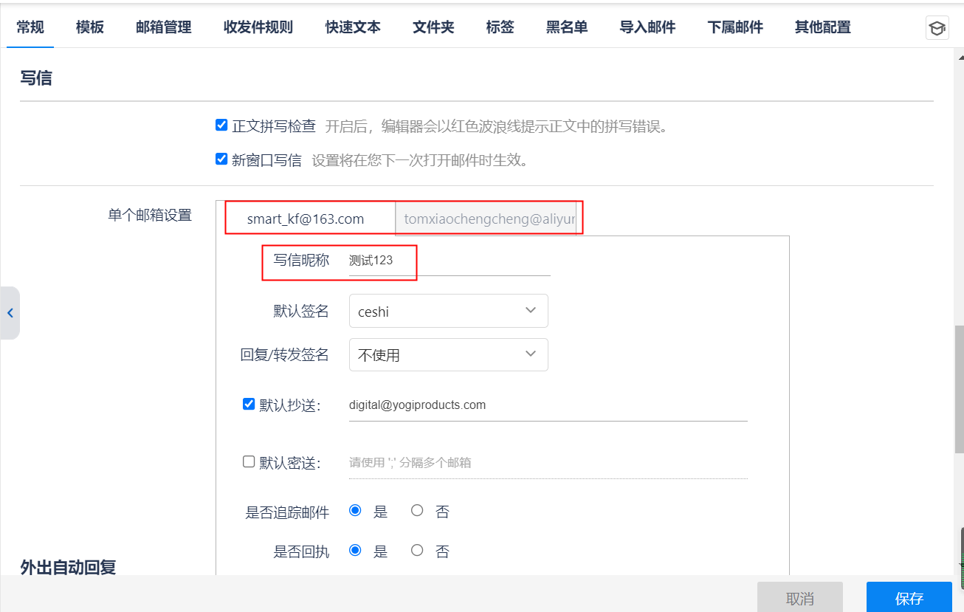The width and height of the screenshot is (964, 612).
Task: Open the 标签 tab
Action: tap(500, 27)
